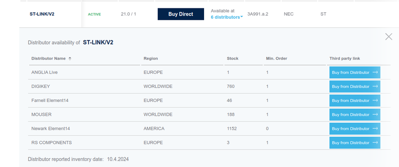Click the ST value in top row
Screen dimensions: 399x167
pos(324,14)
